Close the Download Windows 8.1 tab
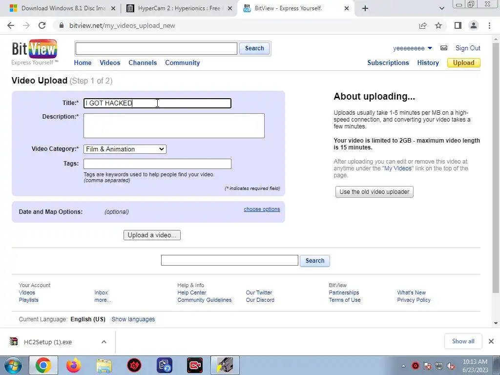Image resolution: width=500 pixels, height=375 pixels. point(113,9)
